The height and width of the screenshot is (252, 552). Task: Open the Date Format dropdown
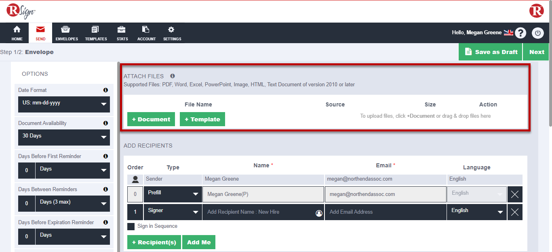[64, 104]
